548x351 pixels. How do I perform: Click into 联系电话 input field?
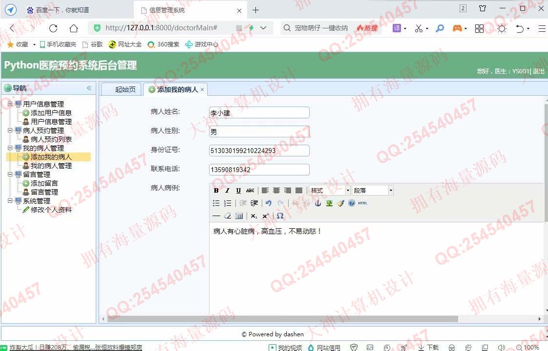(x=259, y=170)
